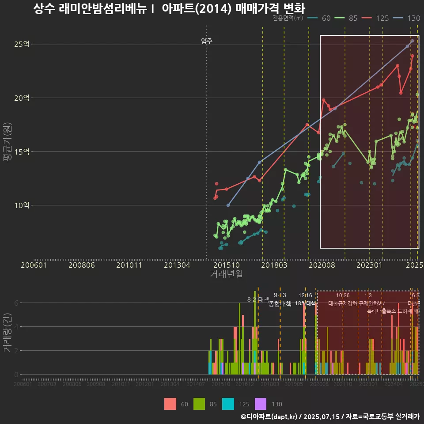This screenshot has width=424, height=424.
Task: Click the '입주' move-in marker label
Action: (x=207, y=41)
